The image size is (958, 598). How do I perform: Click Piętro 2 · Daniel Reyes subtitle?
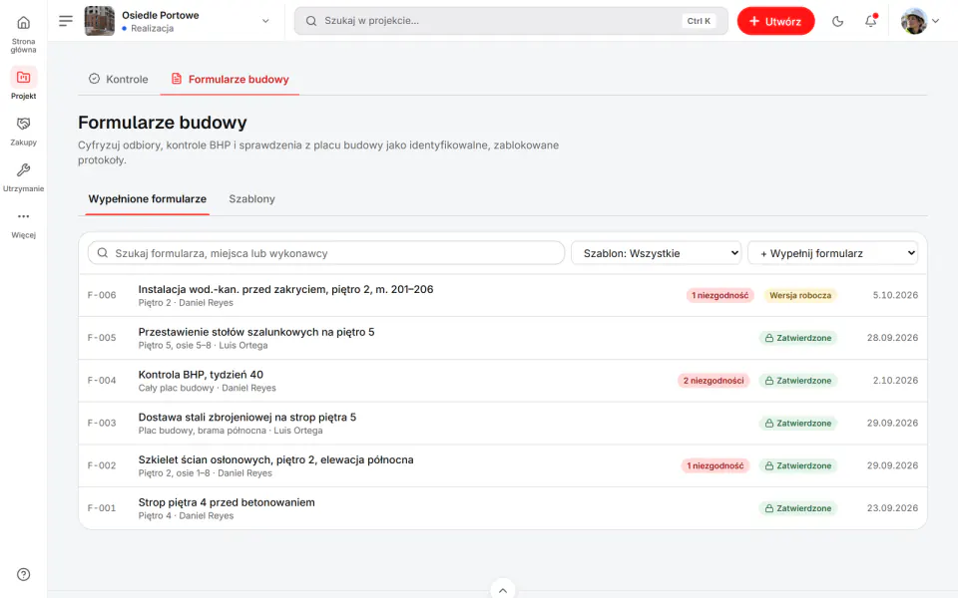pos(186,303)
